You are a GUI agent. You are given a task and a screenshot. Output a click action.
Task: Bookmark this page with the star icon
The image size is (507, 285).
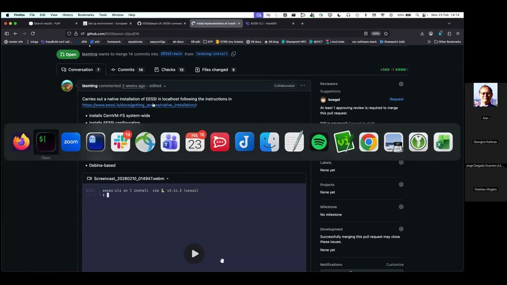(x=386, y=34)
